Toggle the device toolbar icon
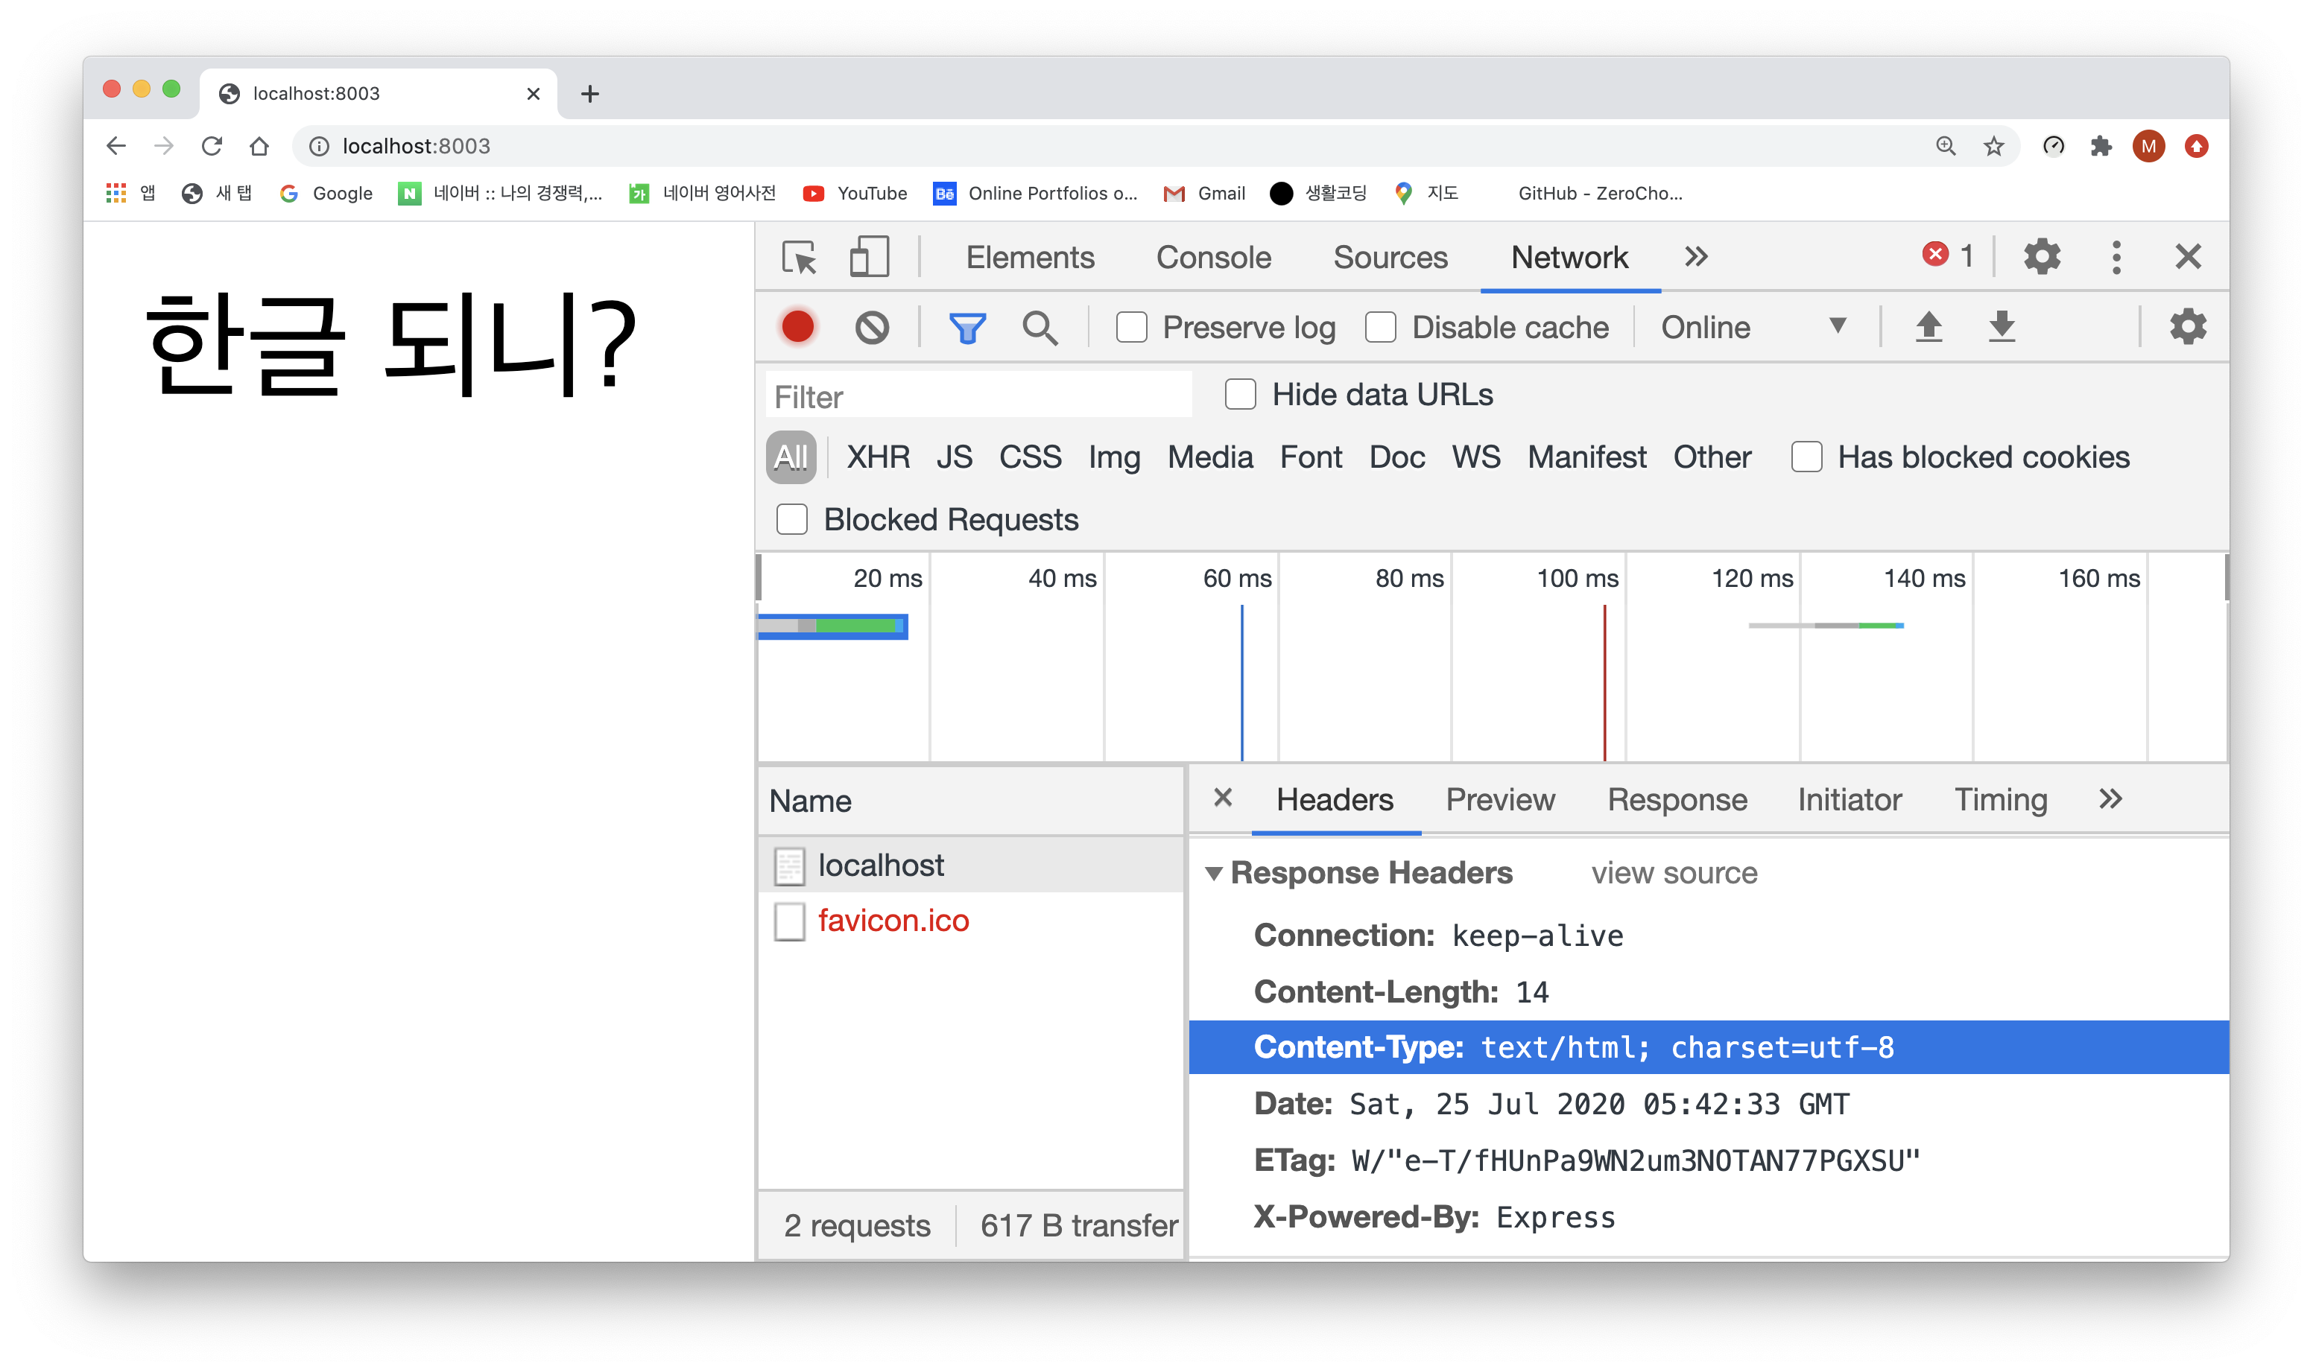The height and width of the screenshot is (1372, 2313). pyautogui.click(x=868, y=257)
